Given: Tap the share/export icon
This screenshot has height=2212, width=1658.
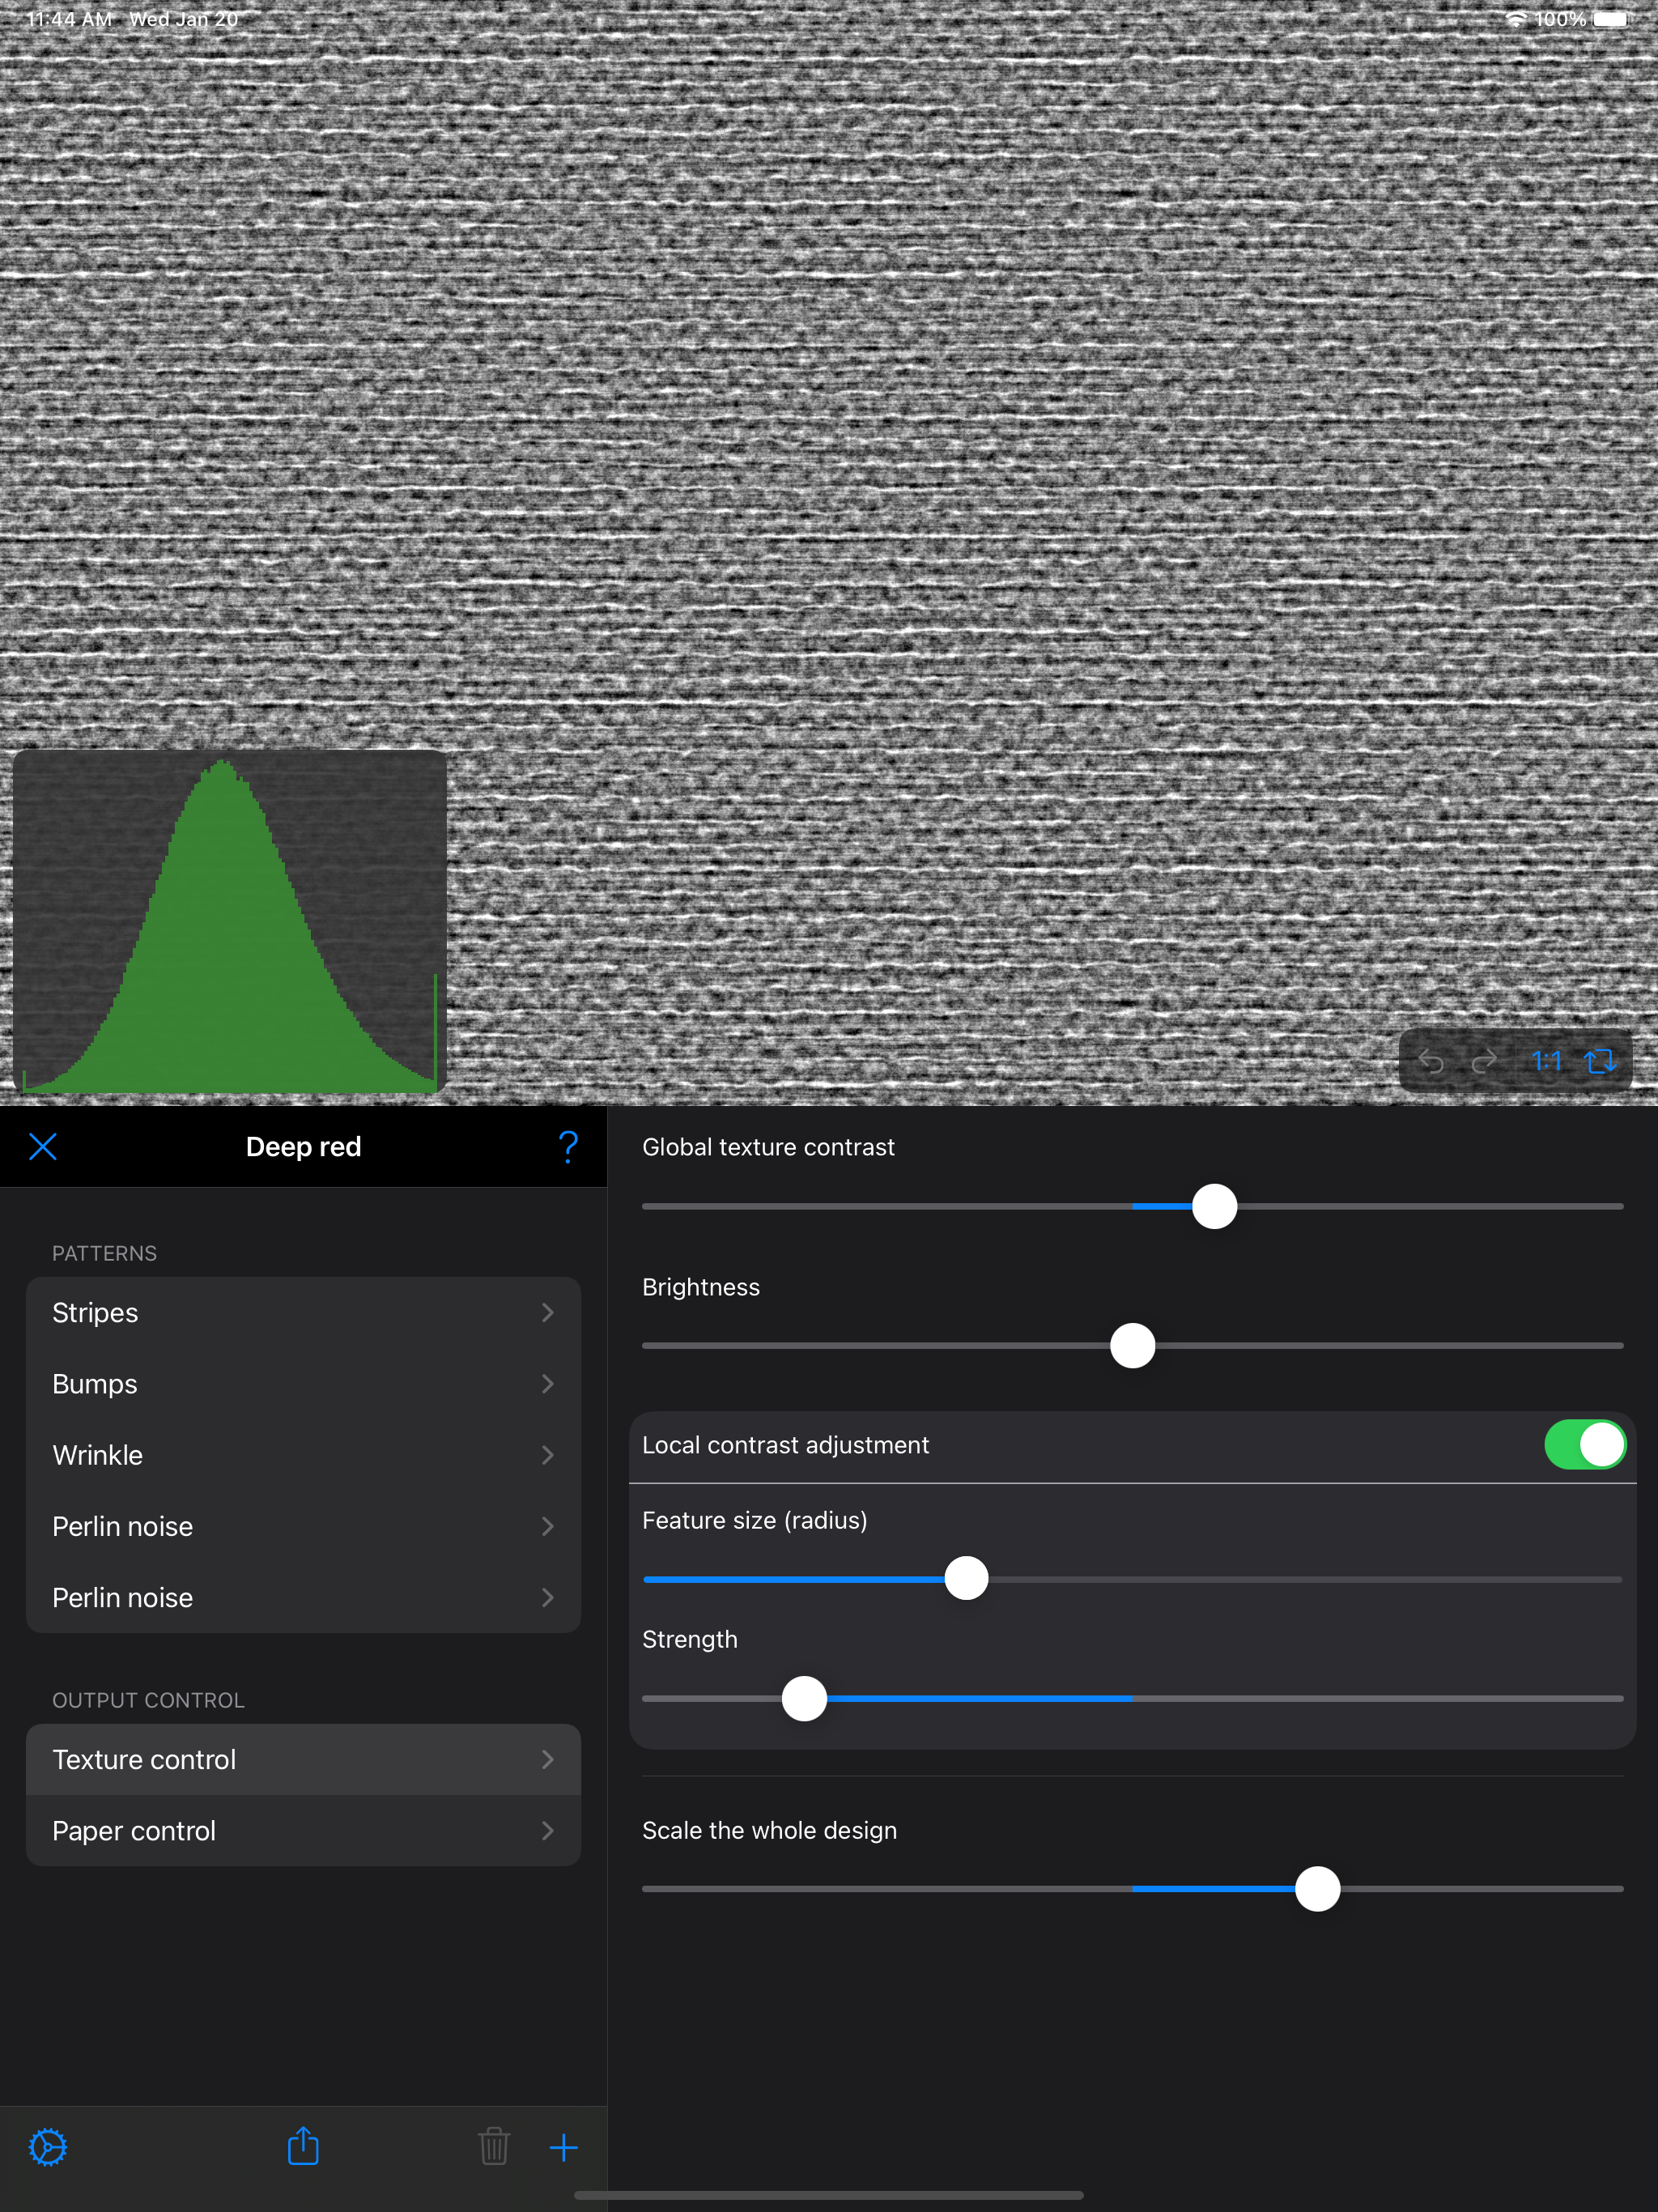Looking at the screenshot, I should coord(303,2147).
